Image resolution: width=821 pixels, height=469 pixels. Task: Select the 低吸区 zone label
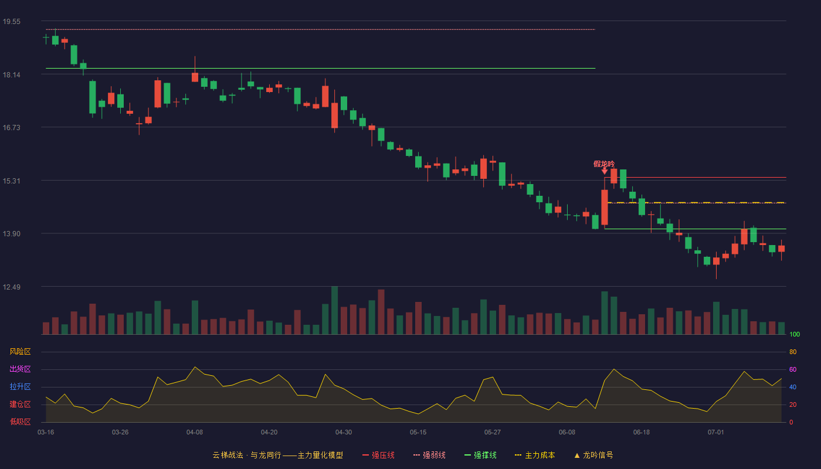(20, 422)
